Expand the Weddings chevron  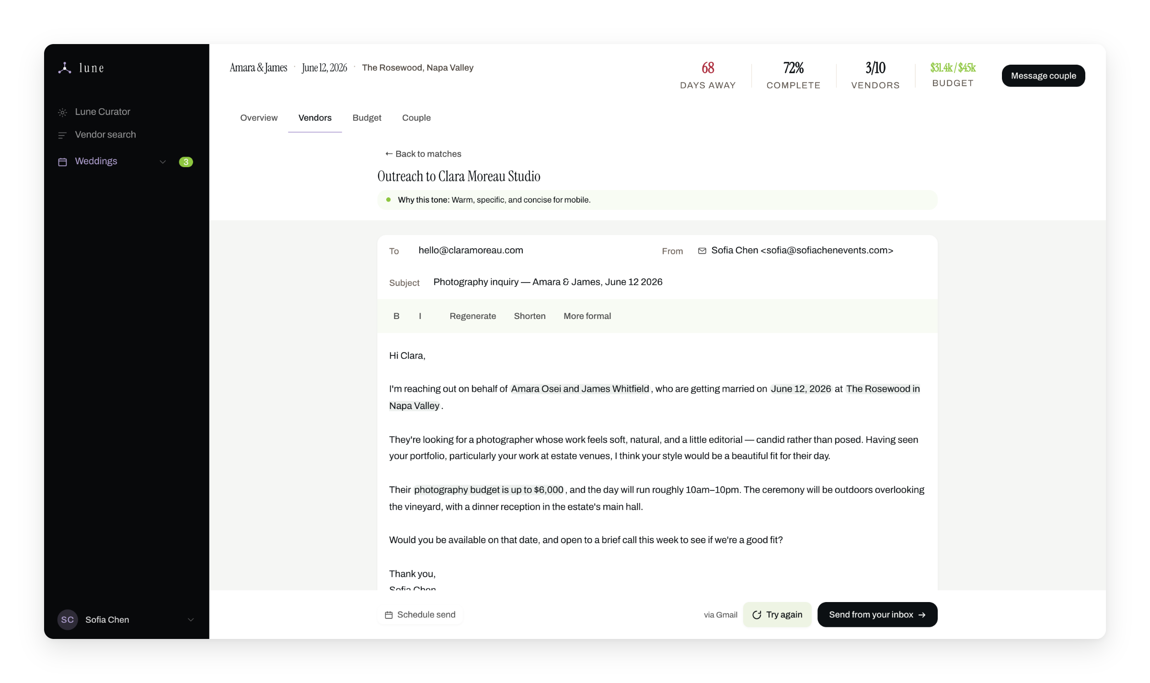162,162
